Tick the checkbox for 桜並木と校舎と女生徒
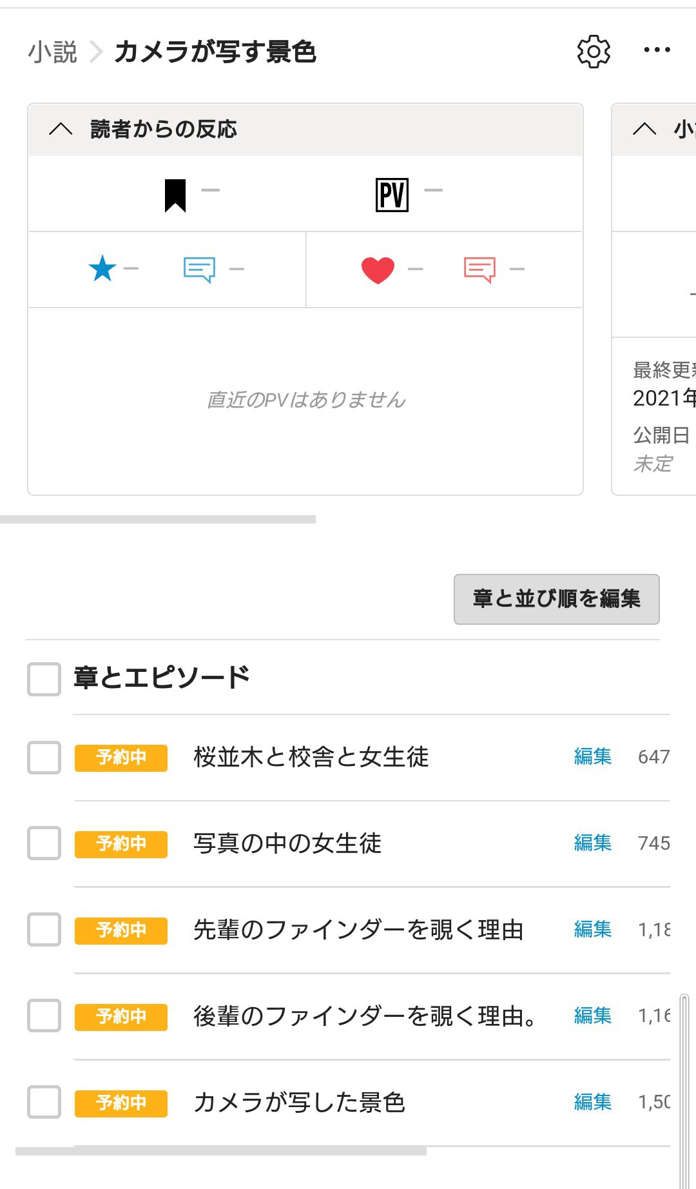696x1189 pixels. click(44, 758)
